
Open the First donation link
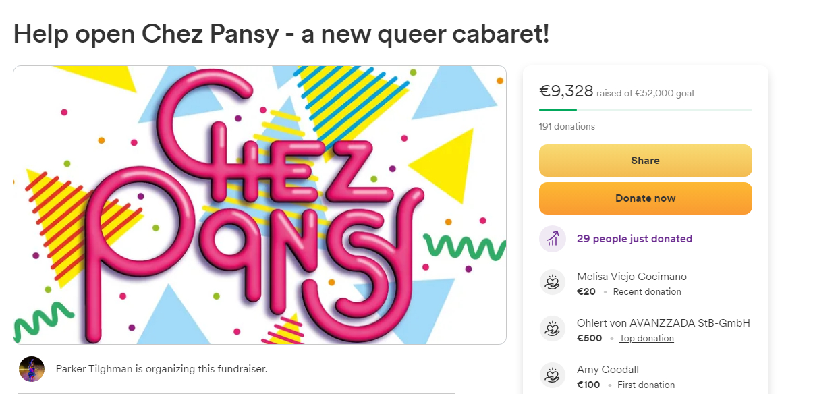646,385
